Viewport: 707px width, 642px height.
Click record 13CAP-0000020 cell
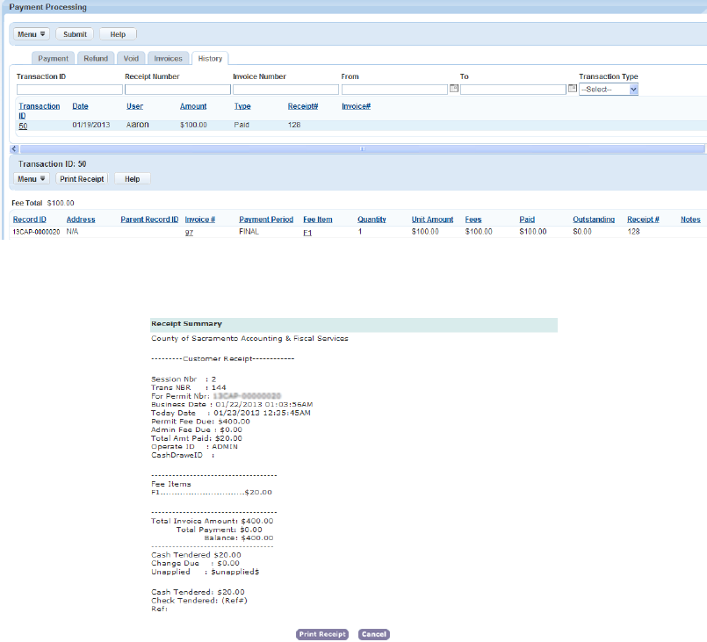(36, 232)
